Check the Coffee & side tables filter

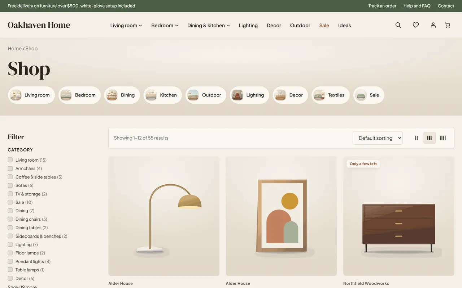pos(10,177)
